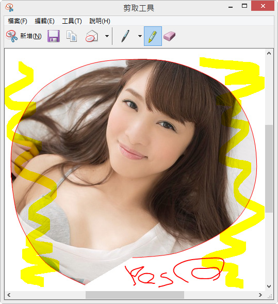
Task: Expand the send snip dropdown arrow
Action: click(x=107, y=36)
